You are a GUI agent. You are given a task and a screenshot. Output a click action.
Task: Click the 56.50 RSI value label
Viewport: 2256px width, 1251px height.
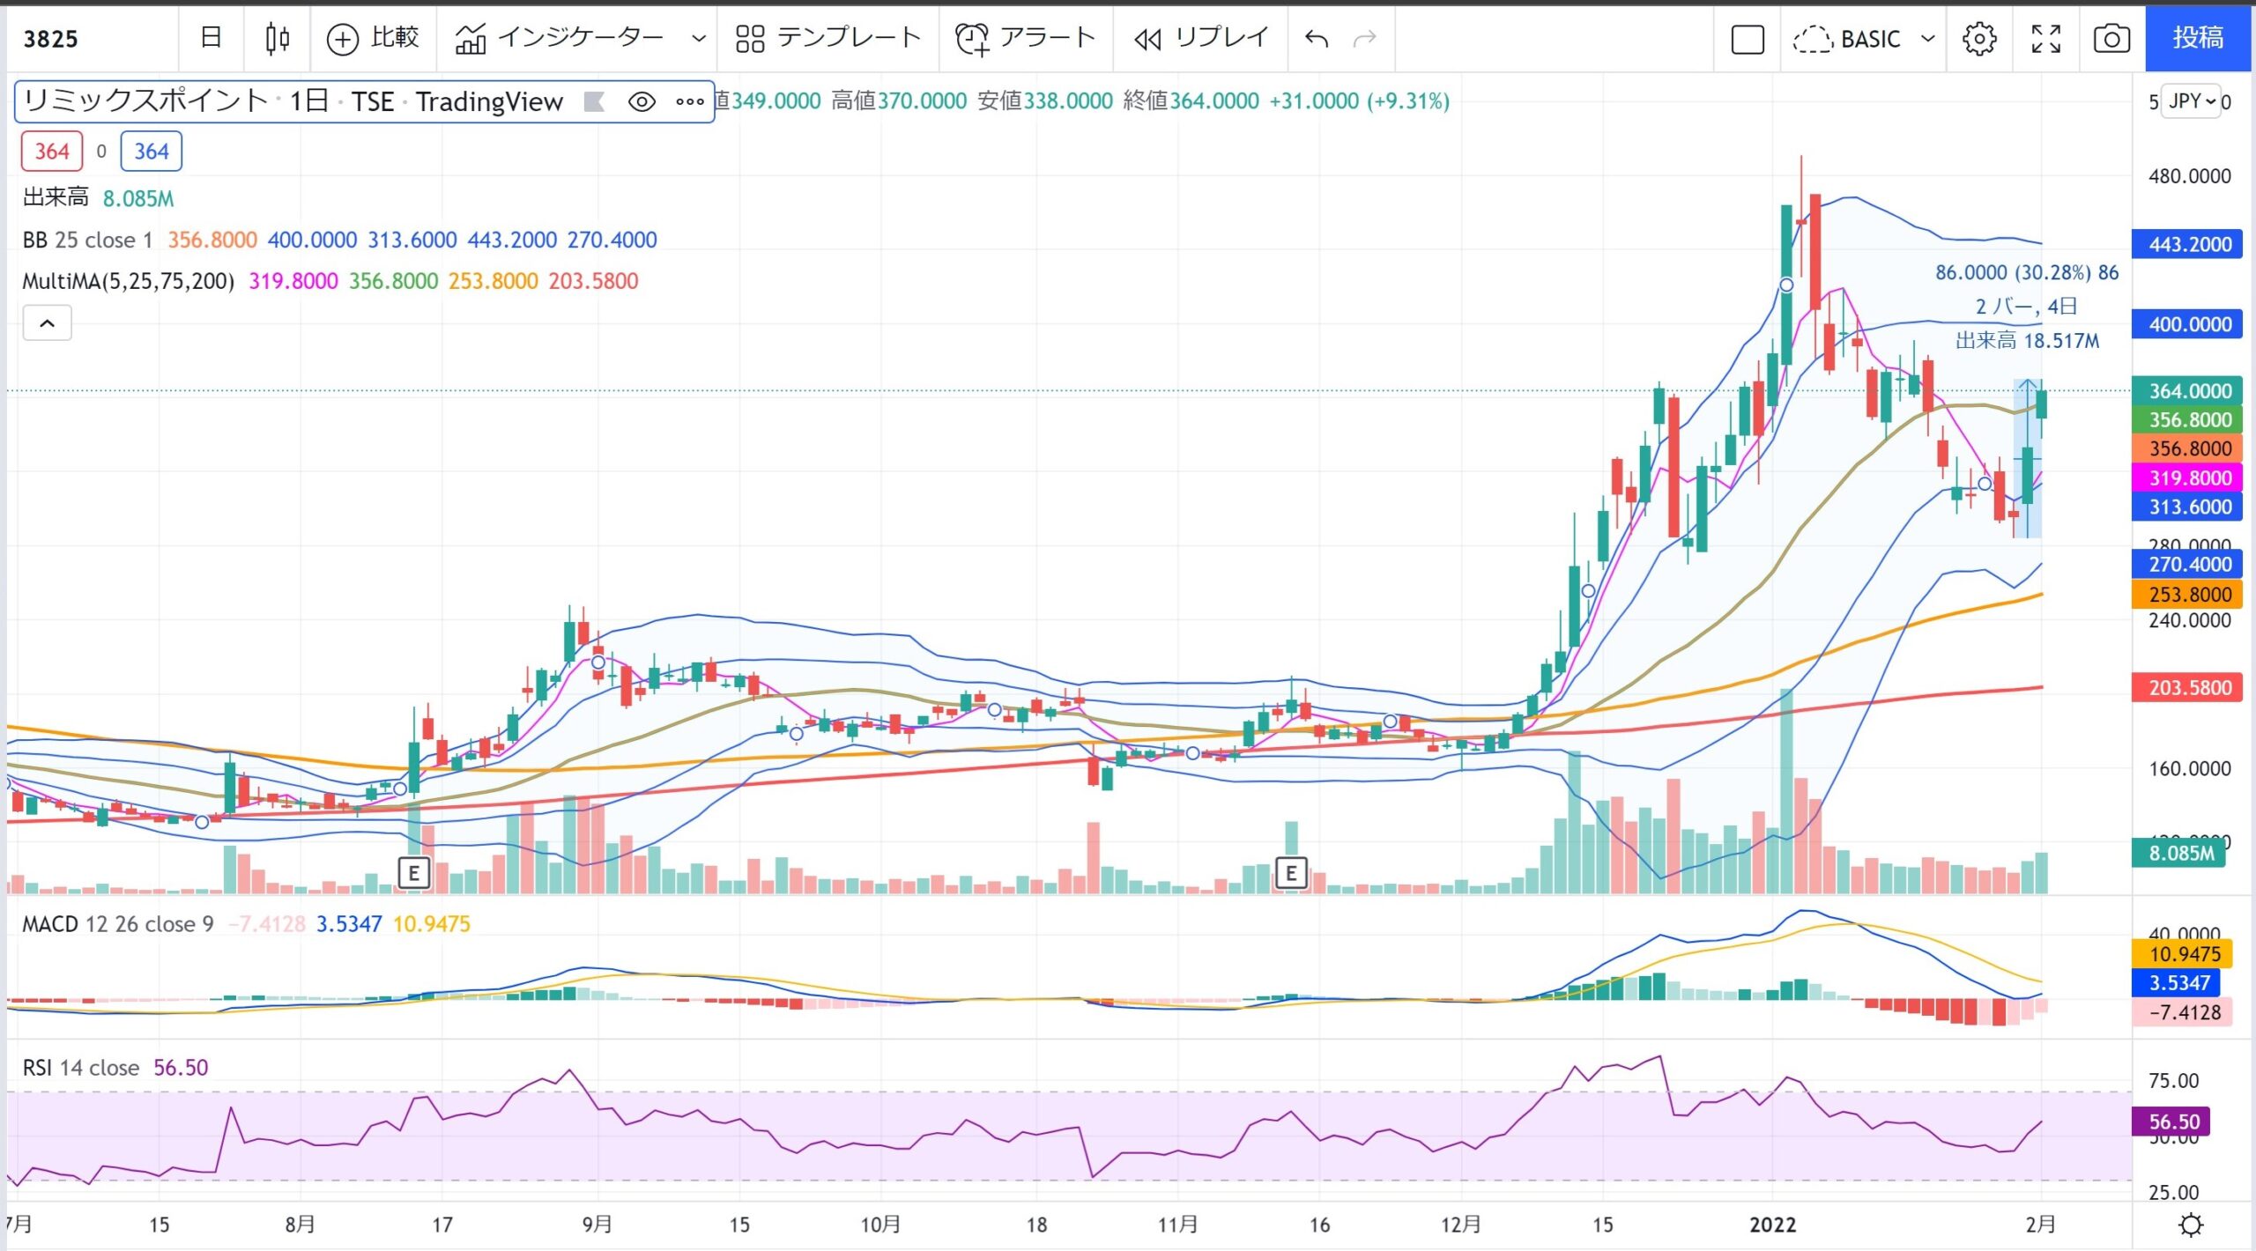pyautogui.click(x=2171, y=1121)
